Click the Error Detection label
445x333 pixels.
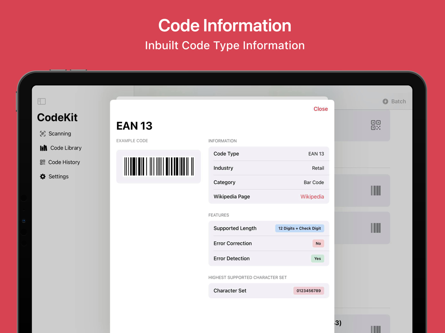[231, 258]
